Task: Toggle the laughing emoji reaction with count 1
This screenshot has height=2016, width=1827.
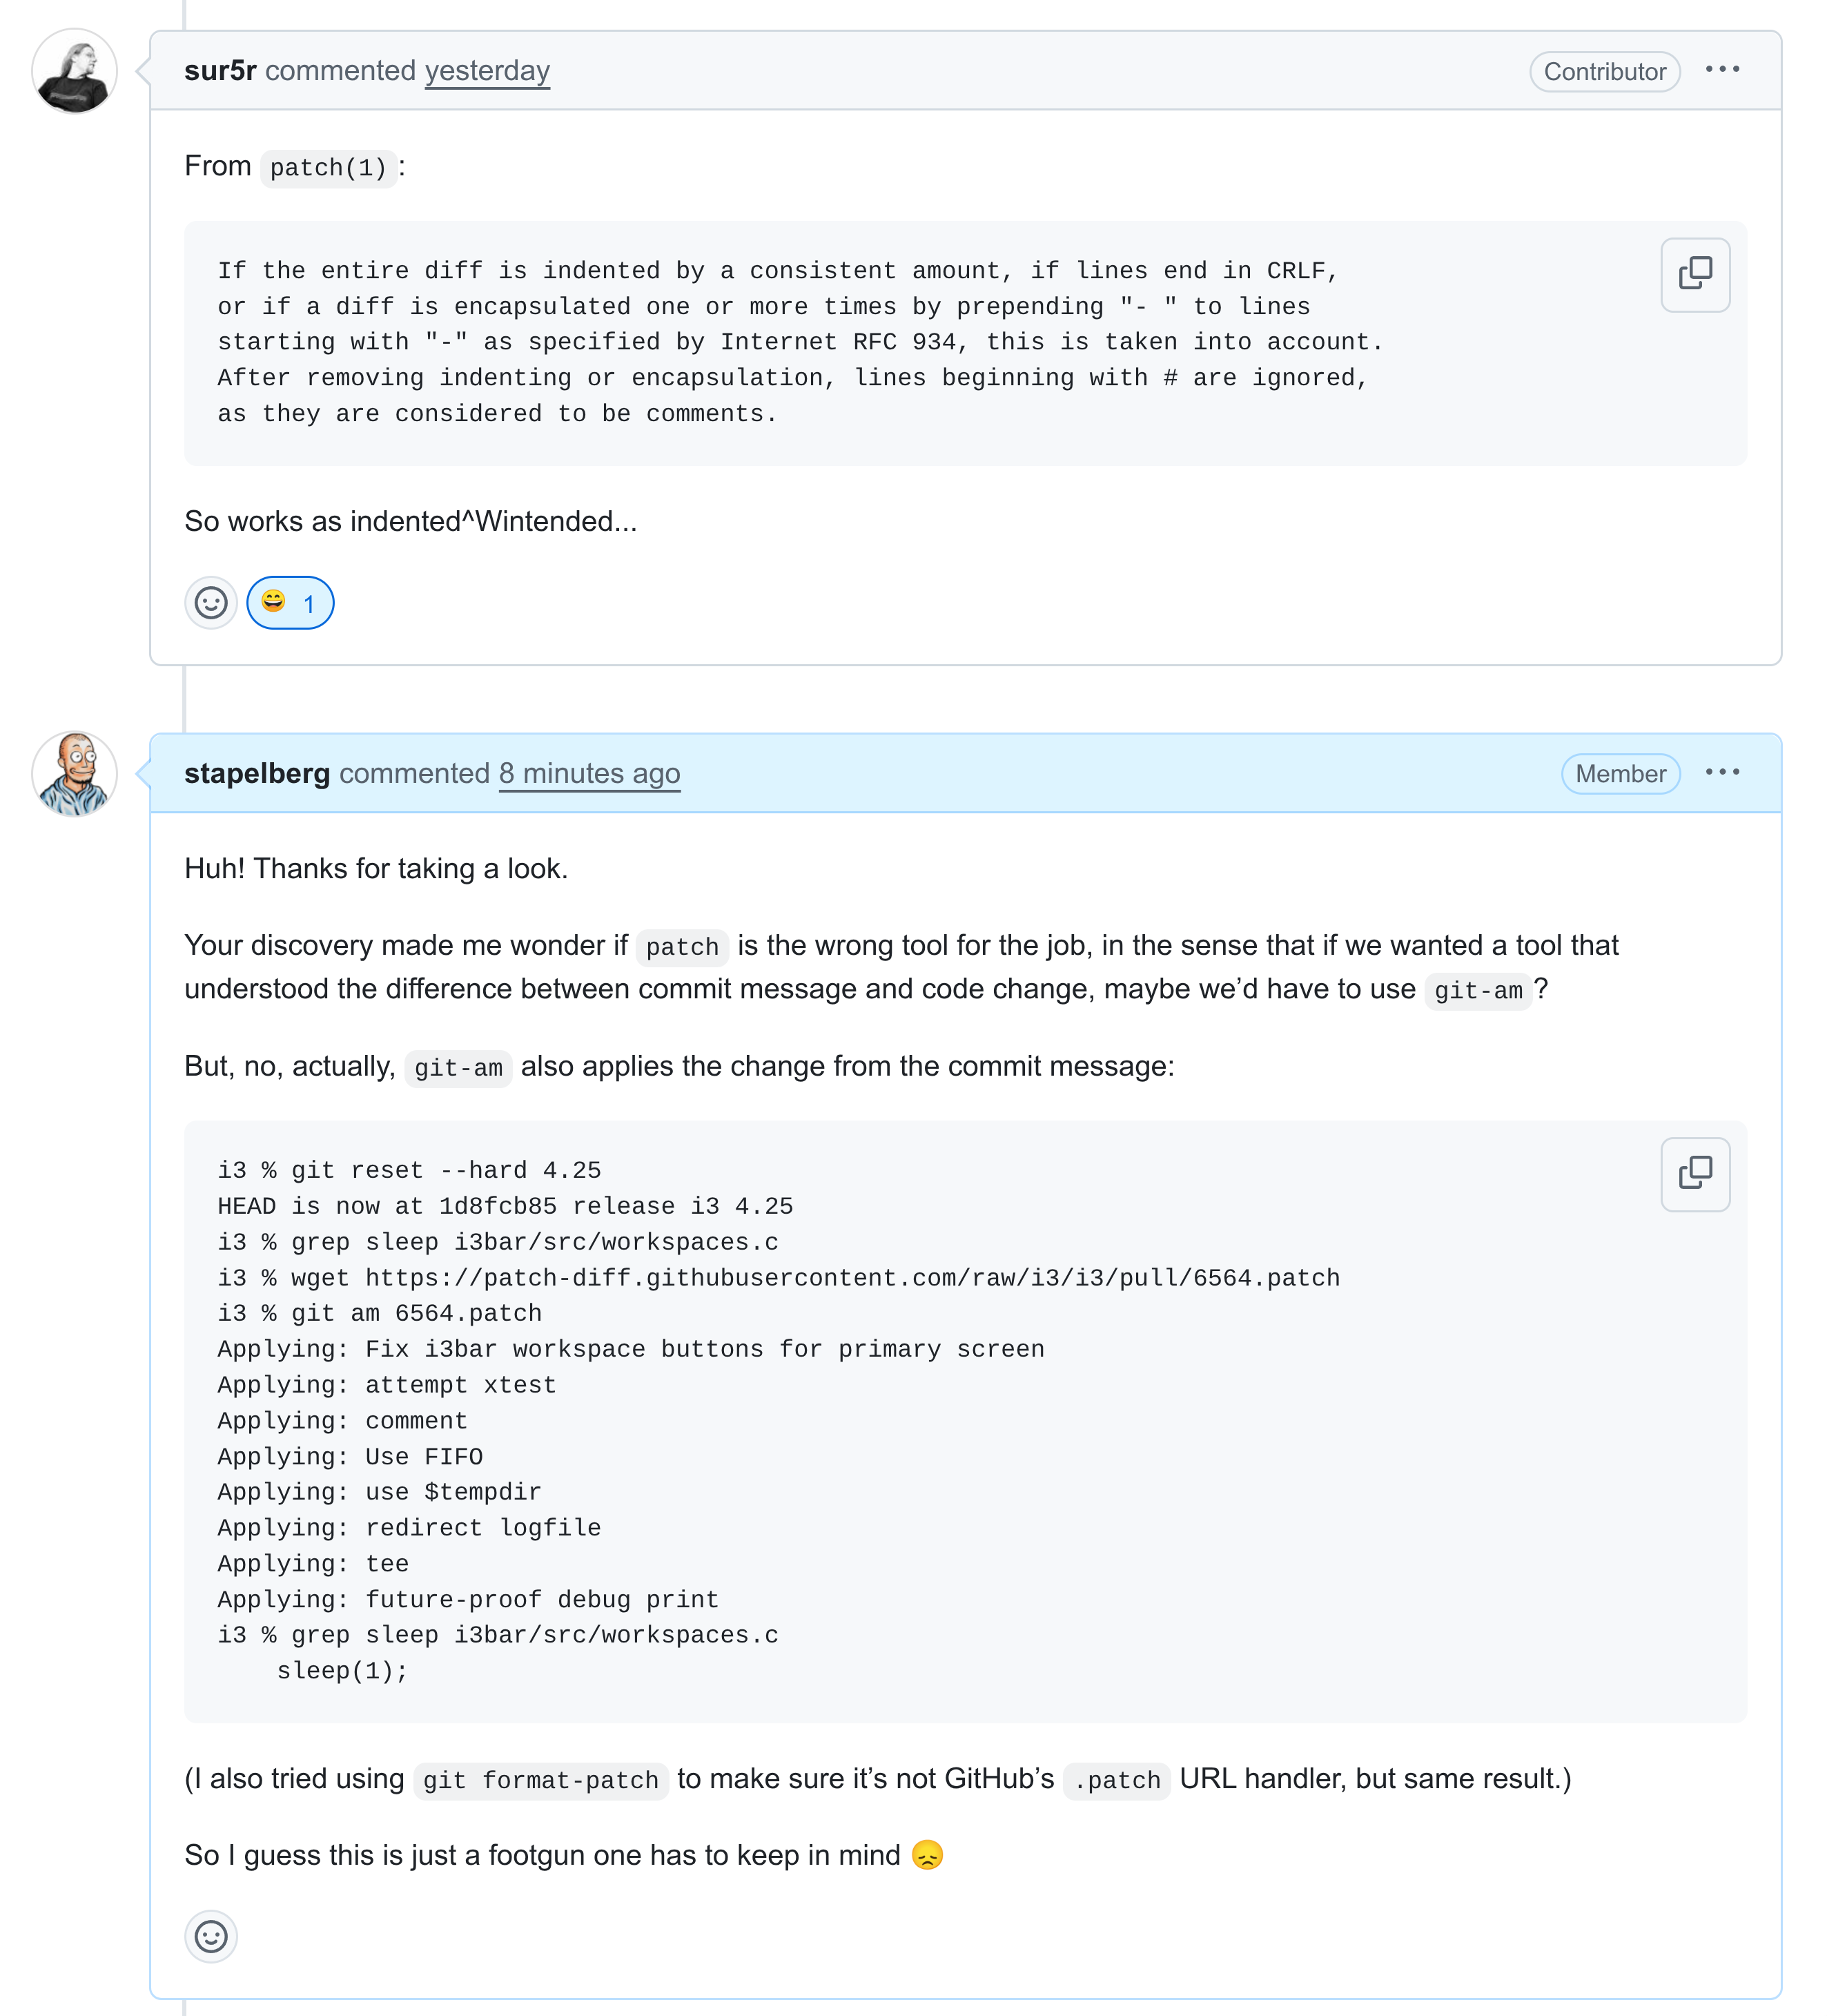Action: [x=290, y=603]
